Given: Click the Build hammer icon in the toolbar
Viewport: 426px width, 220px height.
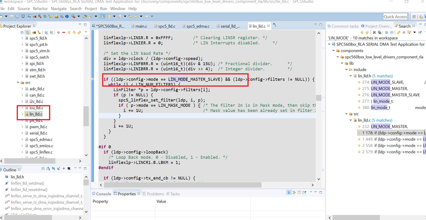Looking at the screenshot, I should [39, 16].
